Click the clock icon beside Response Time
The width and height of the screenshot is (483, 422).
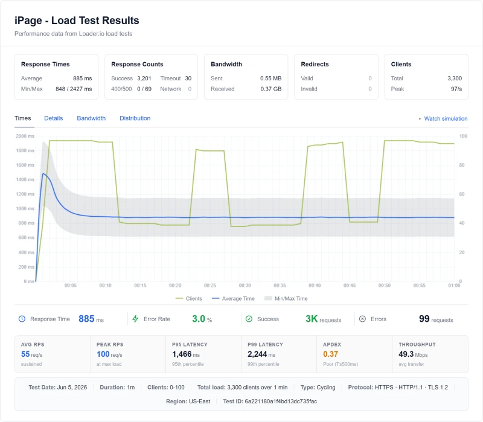pyautogui.click(x=22, y=319)
